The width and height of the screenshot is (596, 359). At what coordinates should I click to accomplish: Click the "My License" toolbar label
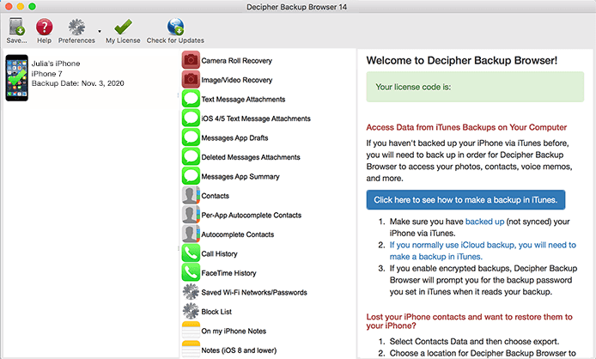point(123,40)
